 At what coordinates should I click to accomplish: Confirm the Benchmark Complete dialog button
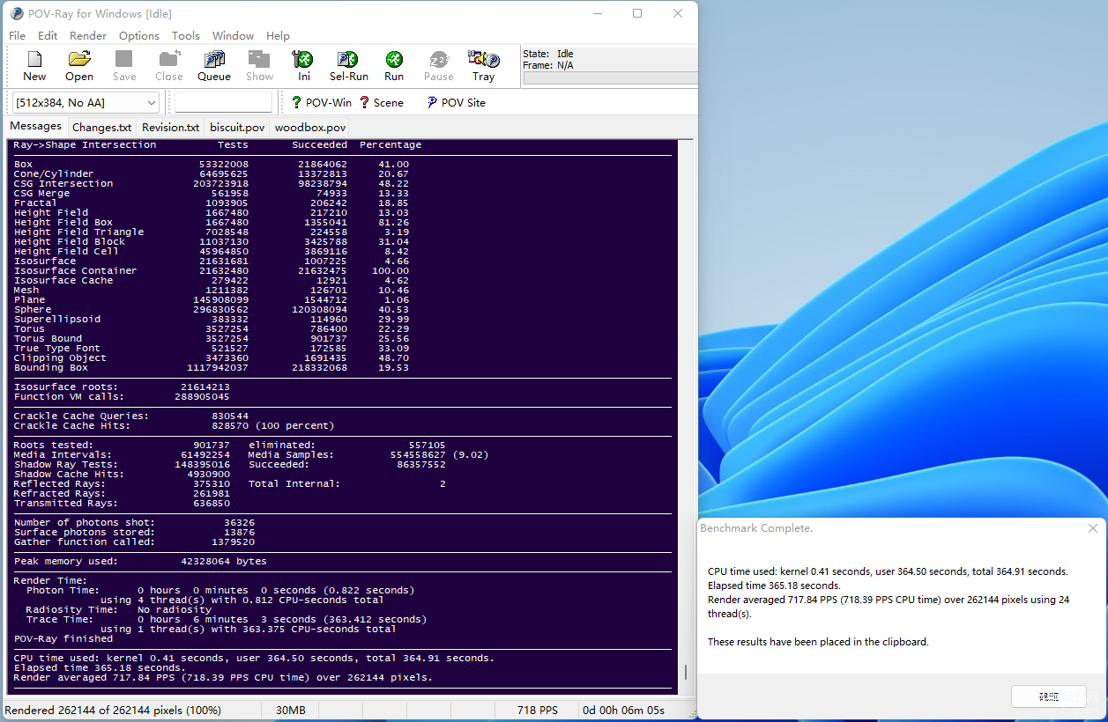[x=1049, y=696]
